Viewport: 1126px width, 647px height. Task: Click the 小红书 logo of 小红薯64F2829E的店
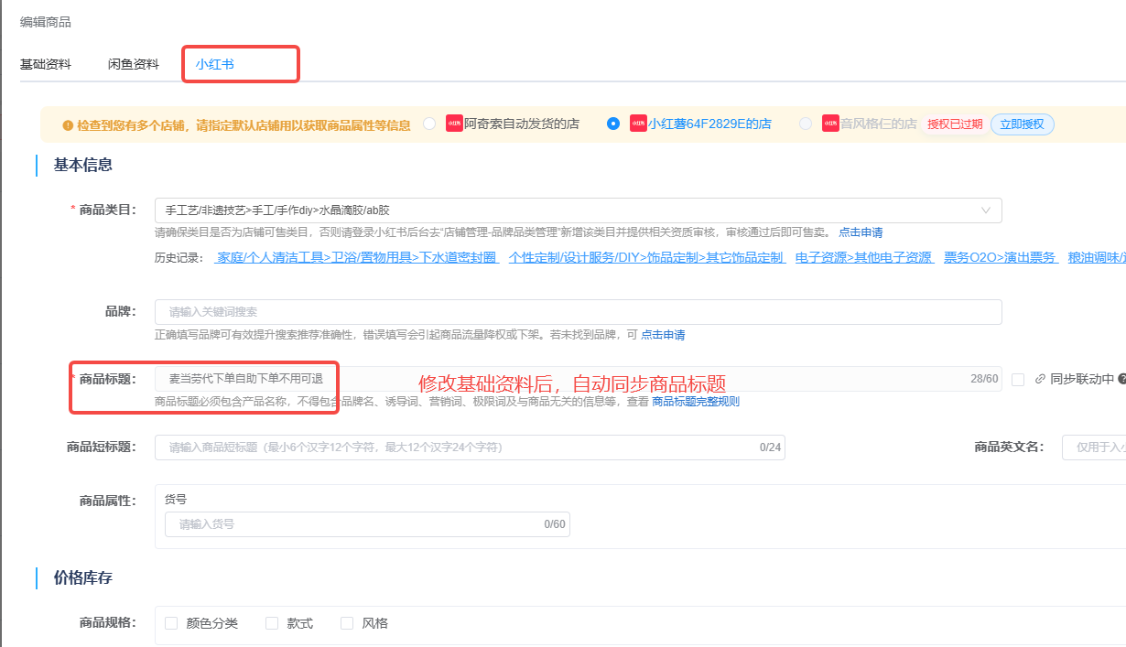(638, 124)
